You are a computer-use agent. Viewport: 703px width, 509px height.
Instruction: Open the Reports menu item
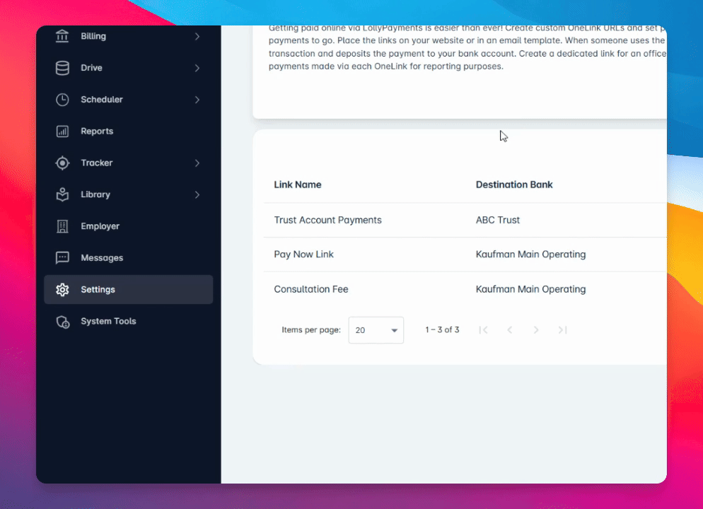coord(128,131)
